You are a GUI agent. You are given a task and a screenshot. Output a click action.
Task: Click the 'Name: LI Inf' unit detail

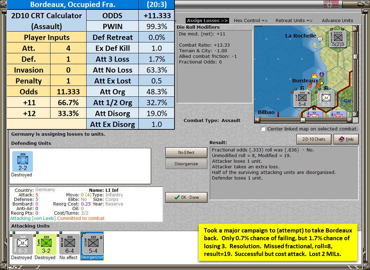pyautogui.click(x=104, y=190)
